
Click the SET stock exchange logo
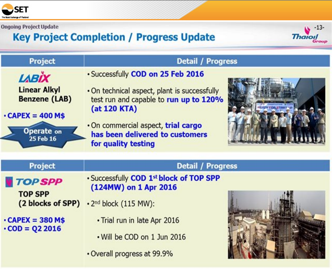15,11
